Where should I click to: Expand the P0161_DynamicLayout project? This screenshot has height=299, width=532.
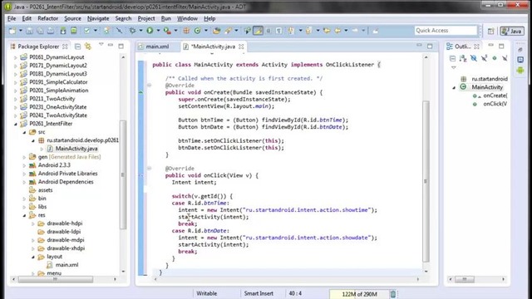point(15,57)
